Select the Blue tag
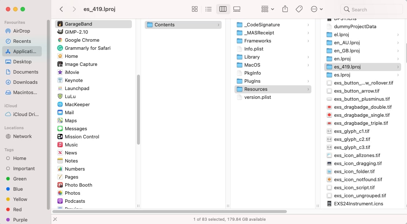 [x=22, y=189]
